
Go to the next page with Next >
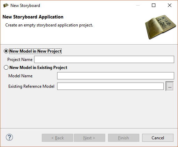pos(90,138)
